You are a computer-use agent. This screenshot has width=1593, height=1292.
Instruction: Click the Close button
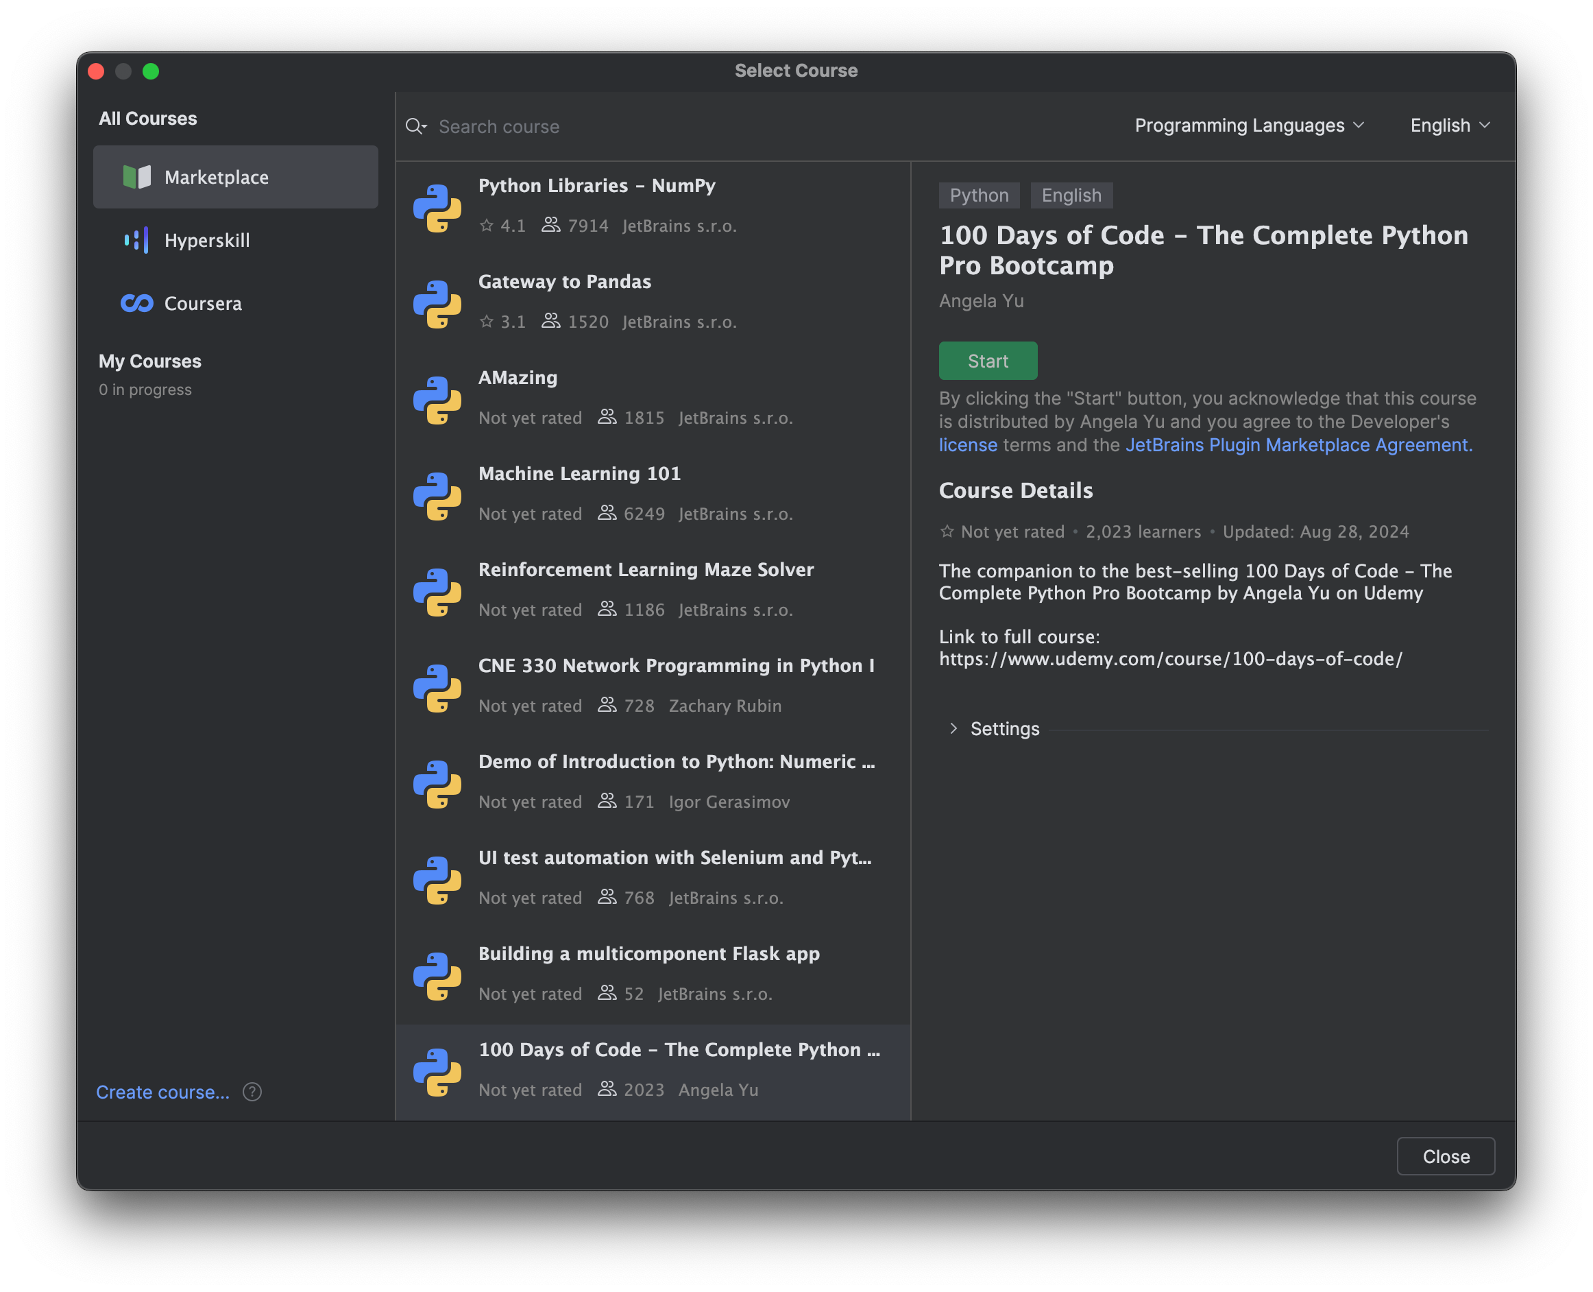1445,1156
